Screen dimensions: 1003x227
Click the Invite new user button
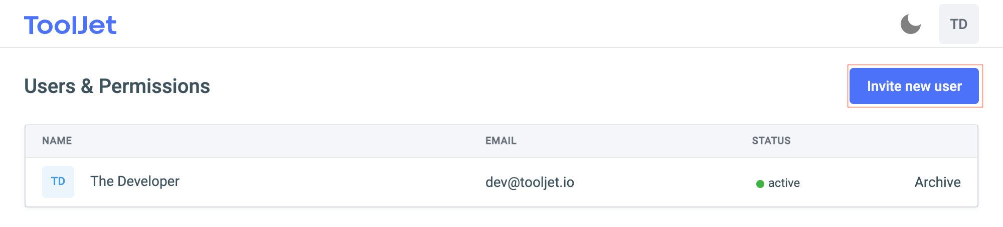(x=914, y=86)
